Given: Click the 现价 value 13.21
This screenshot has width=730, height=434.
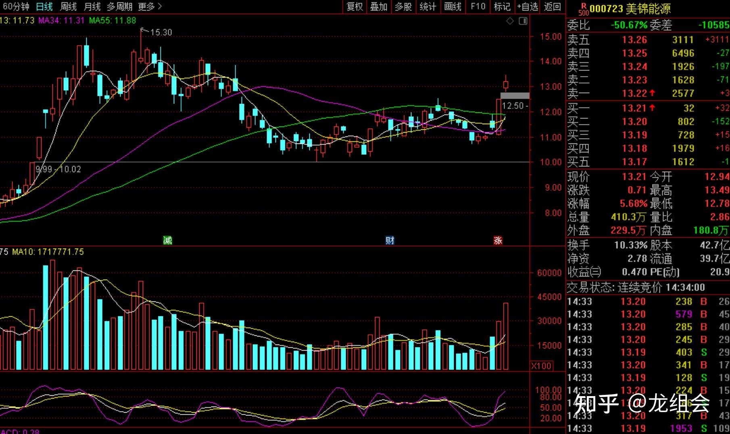Looking at the screenshot, I should 634,177.
